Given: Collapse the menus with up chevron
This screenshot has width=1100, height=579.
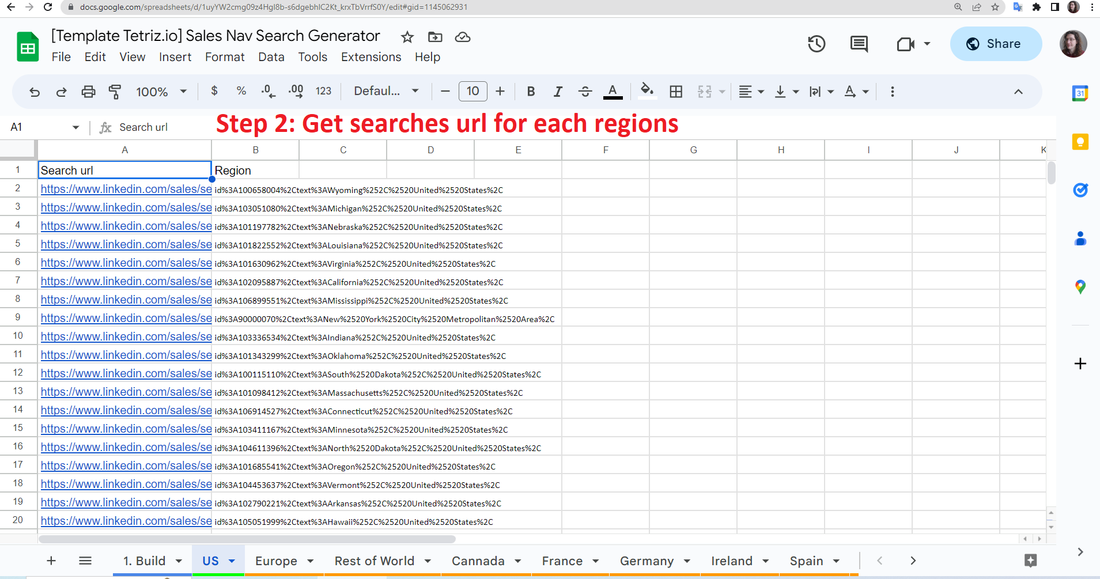Looking at the screenshot, I should tap(1018, 92).
